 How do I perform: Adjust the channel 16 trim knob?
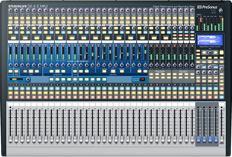tap(99, 10)
